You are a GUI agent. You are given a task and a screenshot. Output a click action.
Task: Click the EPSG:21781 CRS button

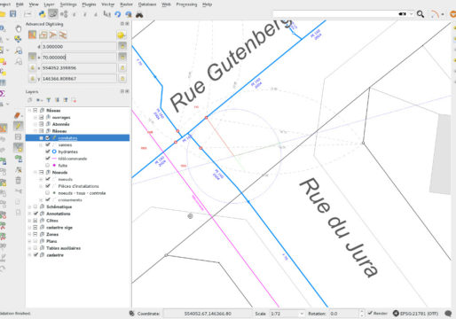(415, 313)
